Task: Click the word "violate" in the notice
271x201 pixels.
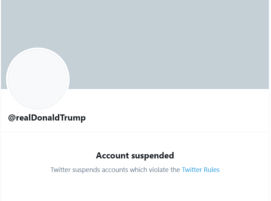Action: (x=159, y=170)
